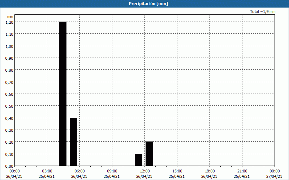Click the Total =1,9 mm label

coord(263,12)
